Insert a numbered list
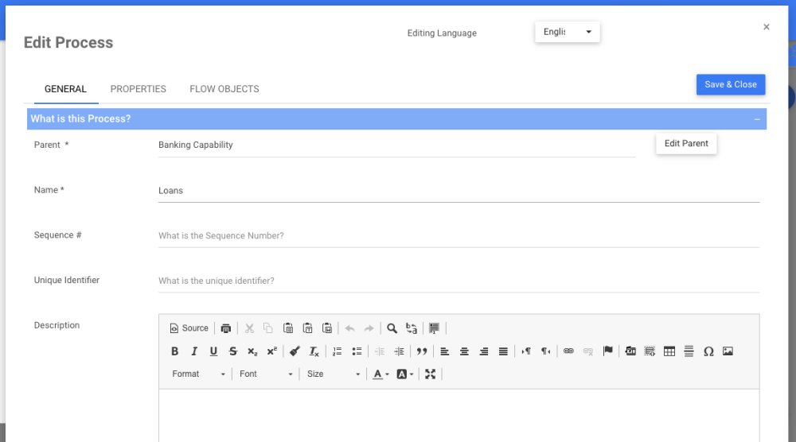Screen dimensions: 796x442 click(x=338, y=351)
